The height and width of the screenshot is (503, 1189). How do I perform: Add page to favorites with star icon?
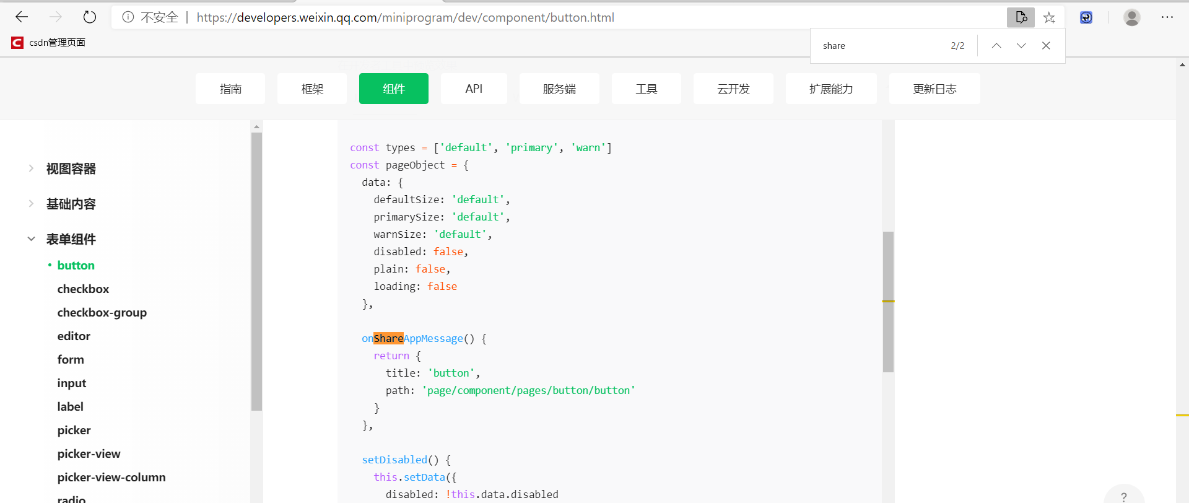coord(1049,17)
